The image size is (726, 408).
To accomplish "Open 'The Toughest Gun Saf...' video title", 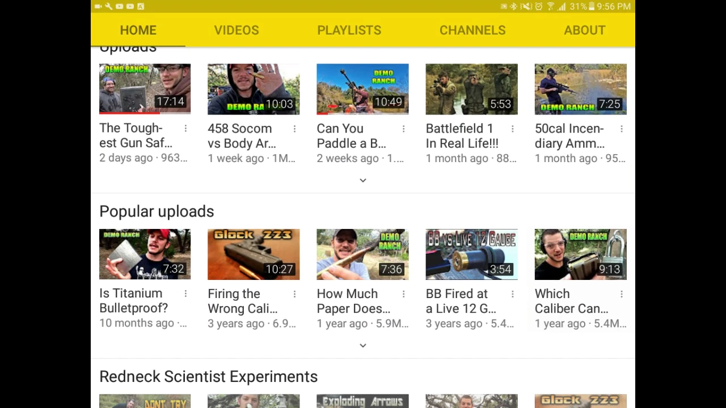I will pyautogui.click(x=136, y=135).
